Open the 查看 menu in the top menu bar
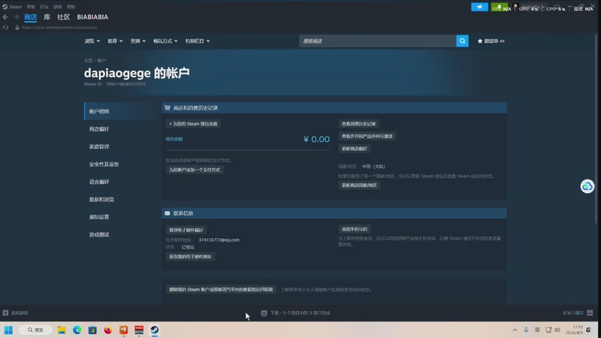Image resolution: width=601 pixels, height=338 pixels. pos(31,7)
